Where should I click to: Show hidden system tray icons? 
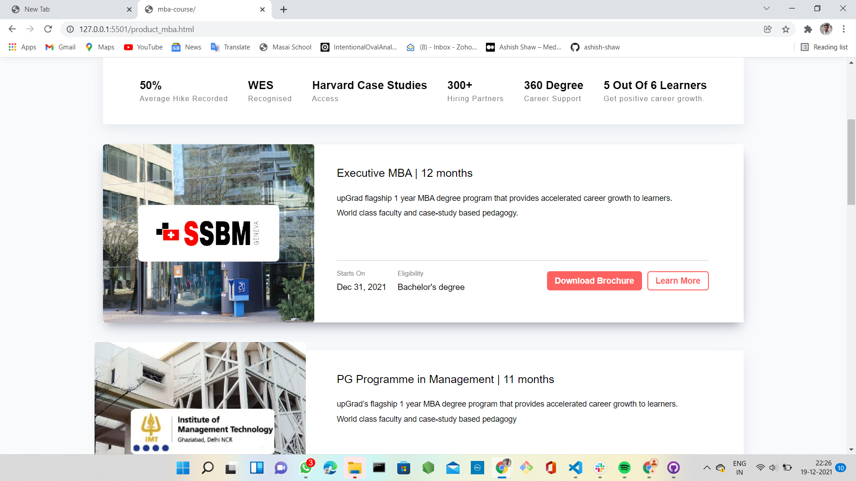pos(707,468)
